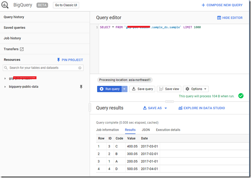
Task: Switch to the JSON tab
Action: (146, 130)
